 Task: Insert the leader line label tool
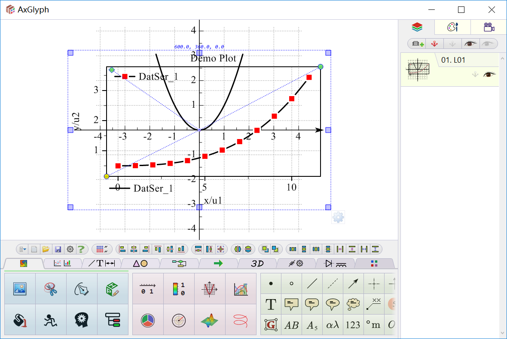pos(374,304)
